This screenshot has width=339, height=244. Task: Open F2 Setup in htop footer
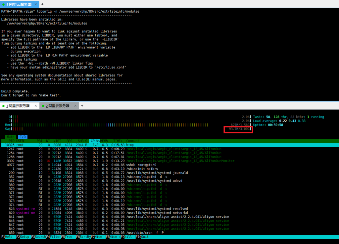pos(24,237)
